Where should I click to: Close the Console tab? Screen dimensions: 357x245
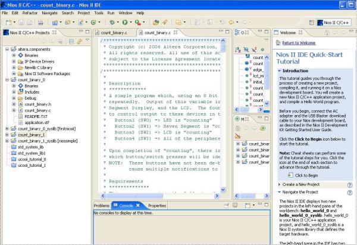click(x=138, y=206)
